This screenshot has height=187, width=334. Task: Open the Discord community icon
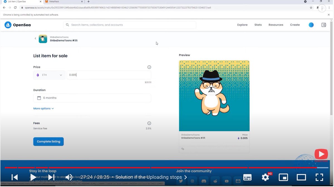click(x=203, y=181)
